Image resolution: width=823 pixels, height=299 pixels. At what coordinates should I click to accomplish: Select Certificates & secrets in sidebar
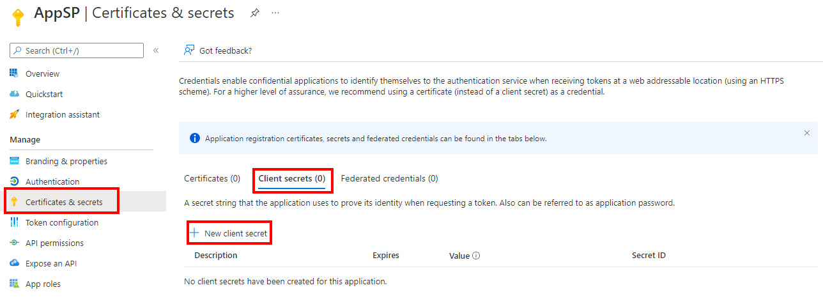tap(64, 202)
